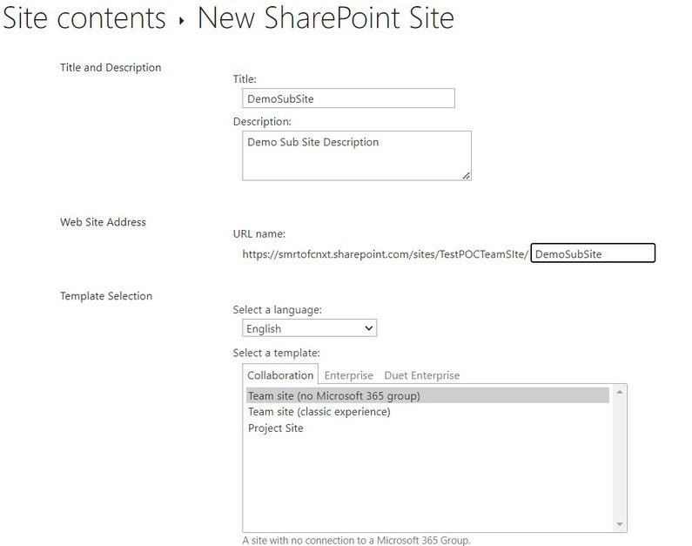692x546 pixels.
Task: Choose Team site (classic experience) template
Action: click(319, 412)
